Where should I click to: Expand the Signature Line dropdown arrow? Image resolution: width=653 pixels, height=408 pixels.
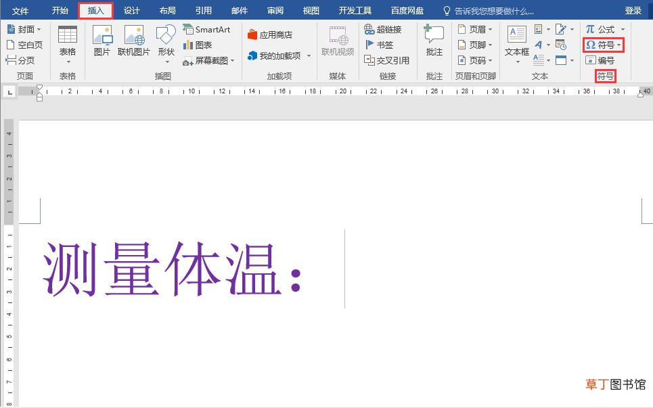(572, 30)
